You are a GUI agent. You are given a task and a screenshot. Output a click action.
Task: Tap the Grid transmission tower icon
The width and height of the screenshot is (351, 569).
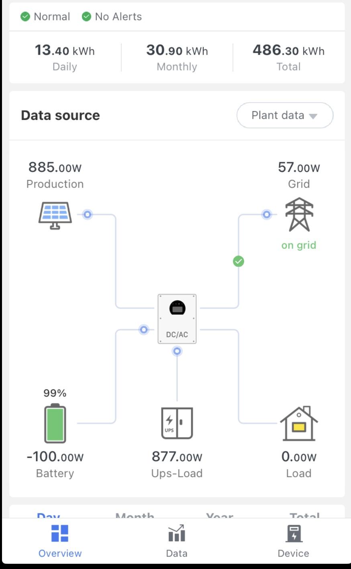point(299,214)
